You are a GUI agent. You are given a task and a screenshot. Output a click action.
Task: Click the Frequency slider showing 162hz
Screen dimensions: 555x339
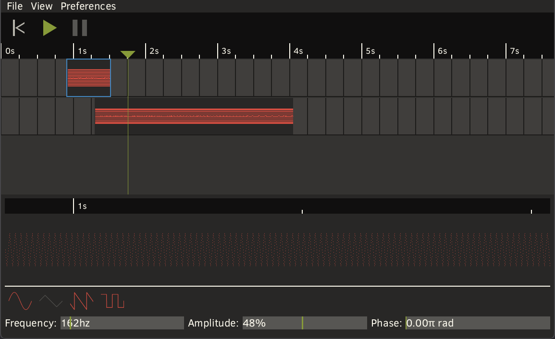tap(122, 323)
